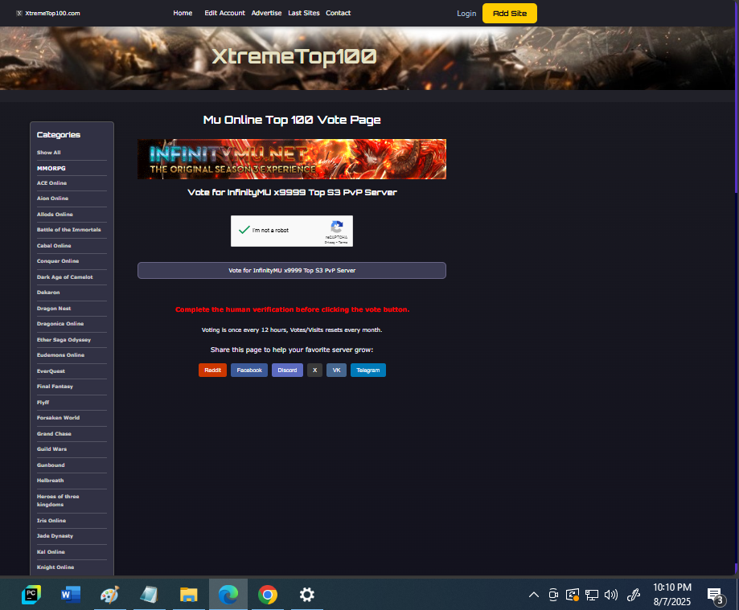Viewport: 739px width, 610px height.
Task: Open Iris Online category
Action: 51,521
